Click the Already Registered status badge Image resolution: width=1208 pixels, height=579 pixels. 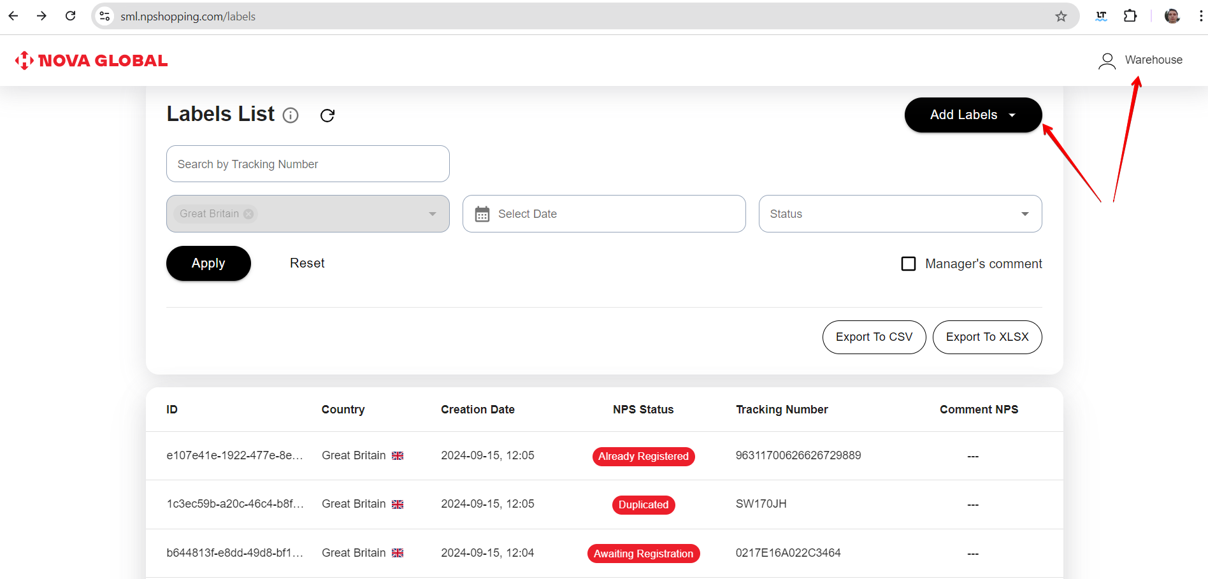pyautogui.click(x=644, y=456)
